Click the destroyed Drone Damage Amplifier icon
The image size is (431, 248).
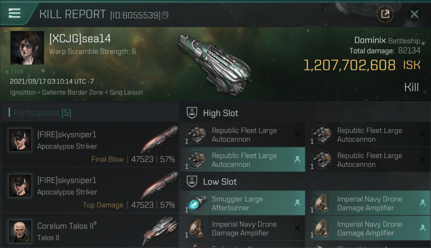coord(196,228)
